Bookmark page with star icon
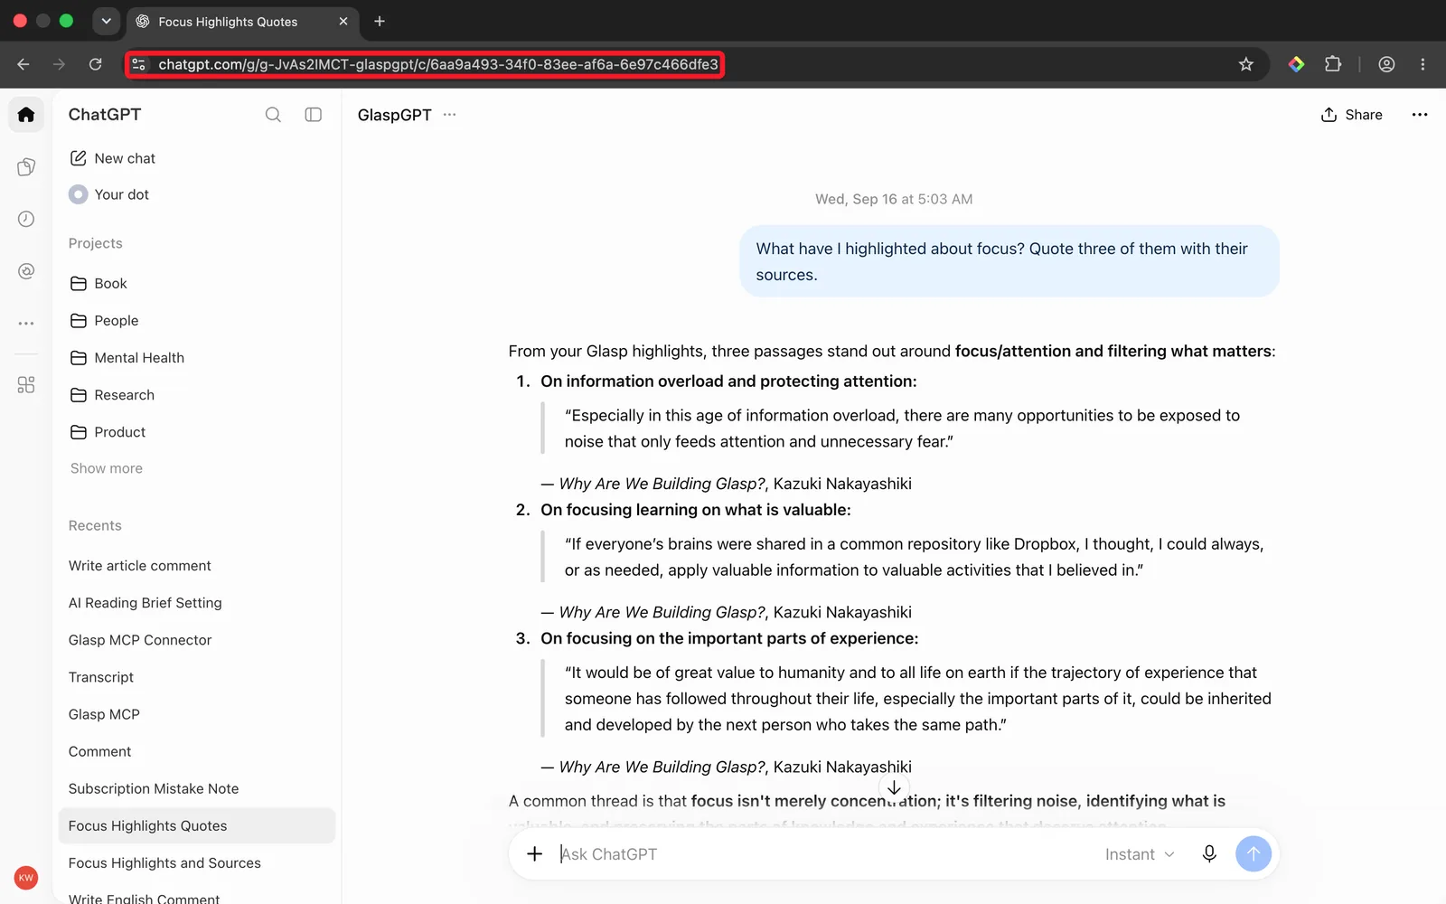Screen dimensions: 1446x904 coord(1246,64)
